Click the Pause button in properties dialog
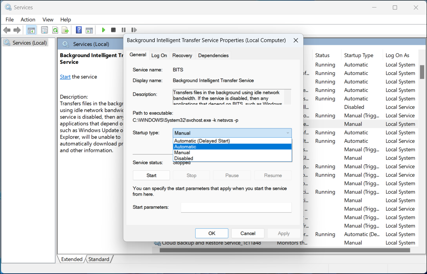427x274 pixels. [x=232, y=175]
